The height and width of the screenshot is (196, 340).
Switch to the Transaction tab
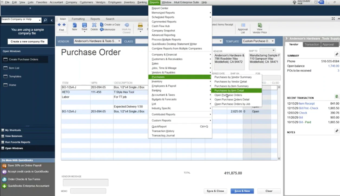(312, 45)
